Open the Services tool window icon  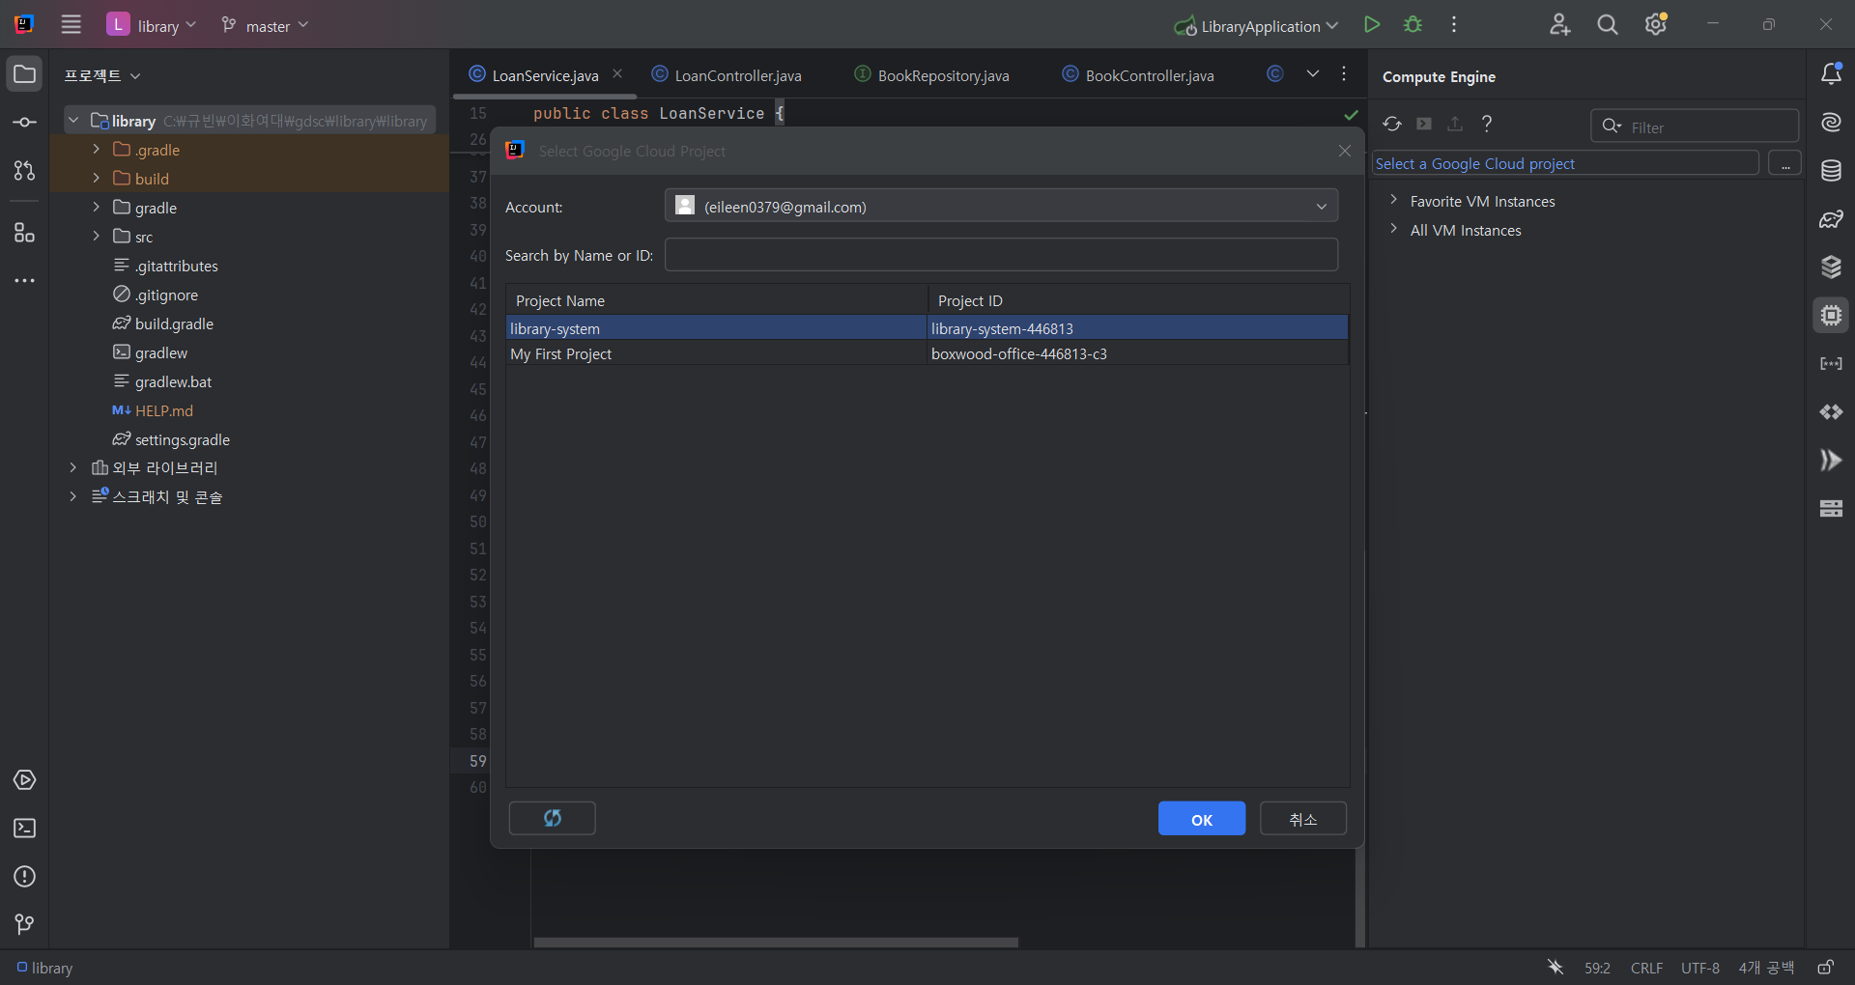pyautogui.click(x=25, y=780)
